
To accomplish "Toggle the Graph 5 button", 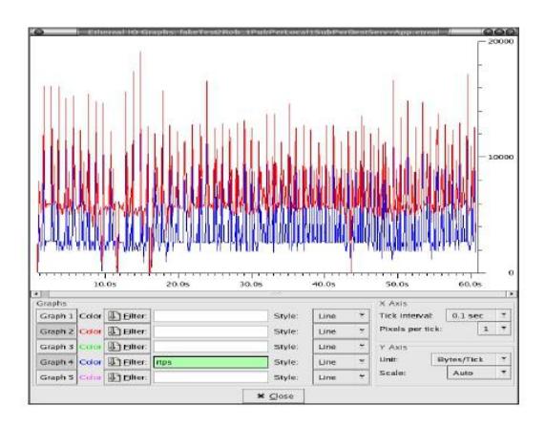I will tap(56, 377).
